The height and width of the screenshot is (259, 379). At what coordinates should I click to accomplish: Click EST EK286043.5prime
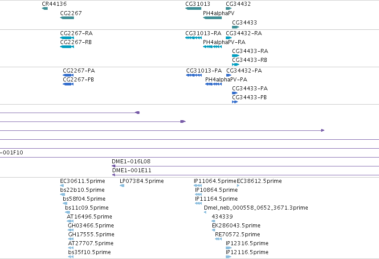pos(236,226)
